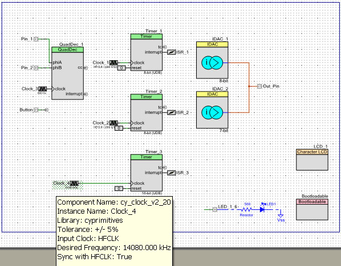The image size is (341, 266).
Task: Select the LED1 diode symbol
Action: (262, 209)
